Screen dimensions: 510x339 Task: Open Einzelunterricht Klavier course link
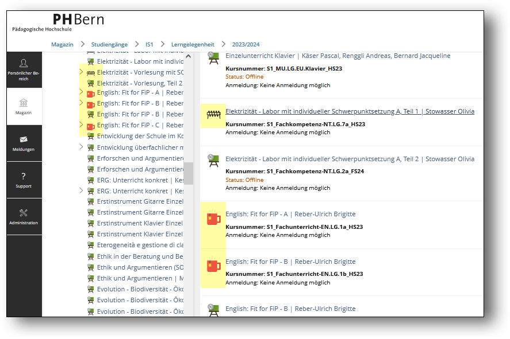pos(338,56)
